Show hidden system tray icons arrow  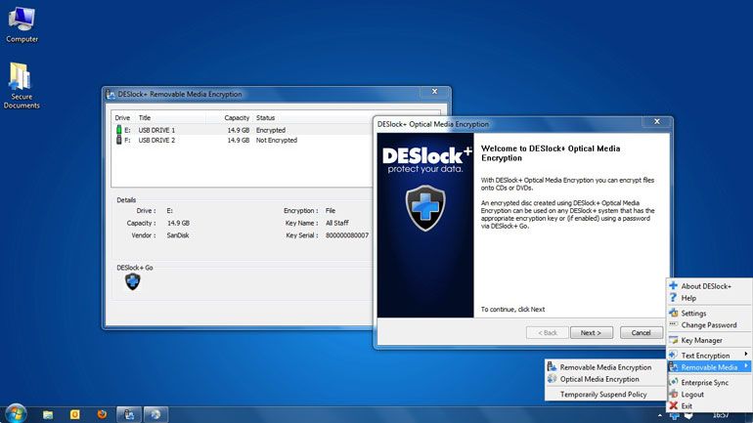tap(658, 414)
